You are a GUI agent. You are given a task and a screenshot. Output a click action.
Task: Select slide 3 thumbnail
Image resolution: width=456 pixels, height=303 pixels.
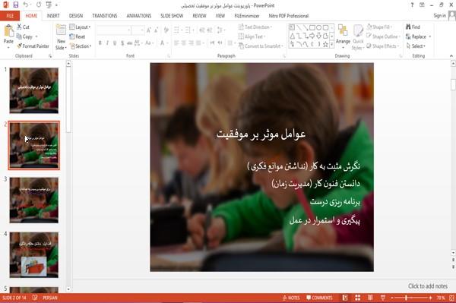tap(33, 200)
